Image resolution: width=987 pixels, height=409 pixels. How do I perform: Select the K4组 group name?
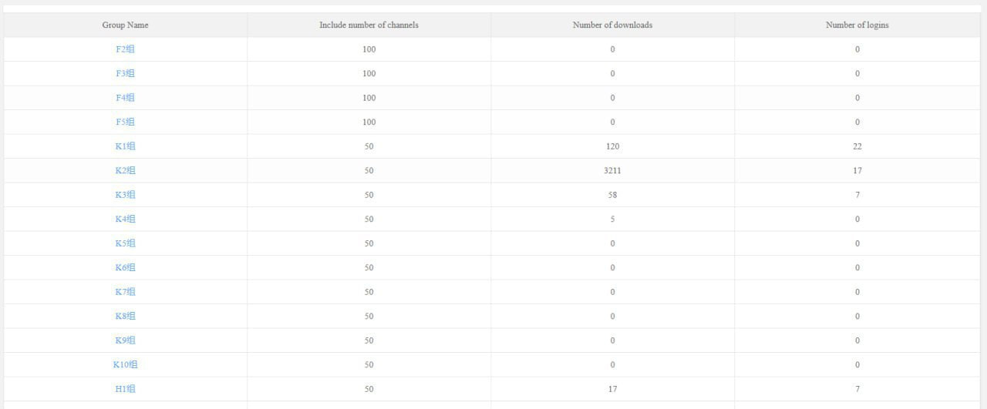125,219
